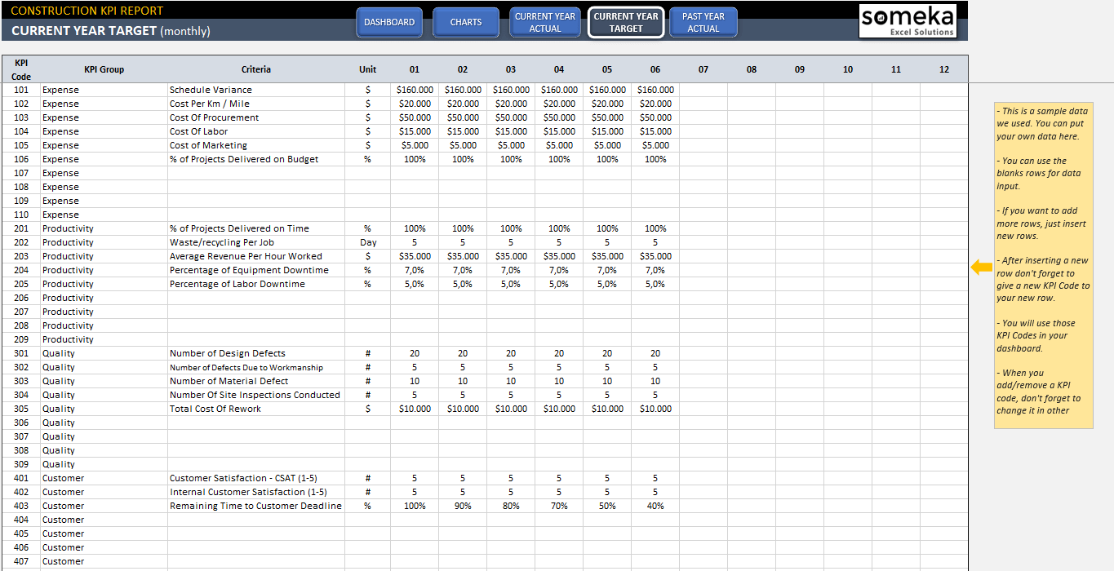Screen dimensions: 1114x571
Task: Click the yellow sample data note box
Action: [x=1043, y=265]
